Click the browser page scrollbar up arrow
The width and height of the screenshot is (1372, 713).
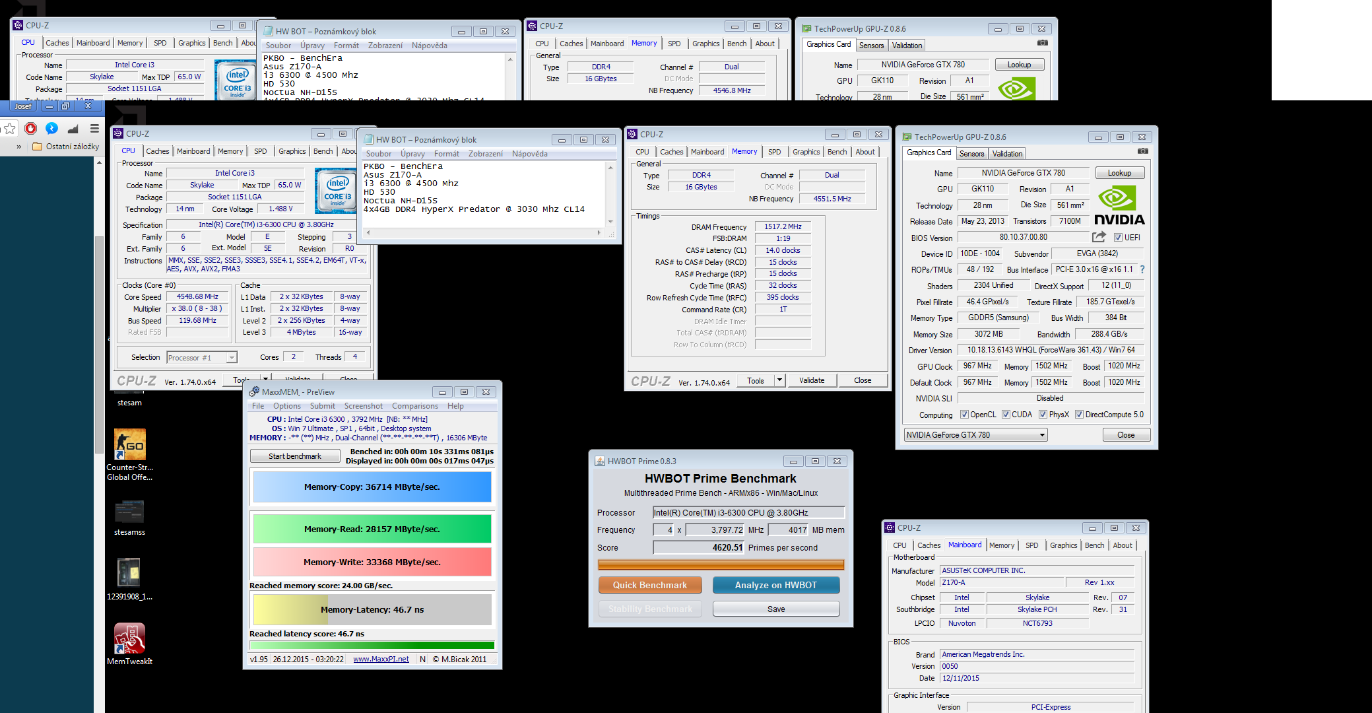point(99,162)
